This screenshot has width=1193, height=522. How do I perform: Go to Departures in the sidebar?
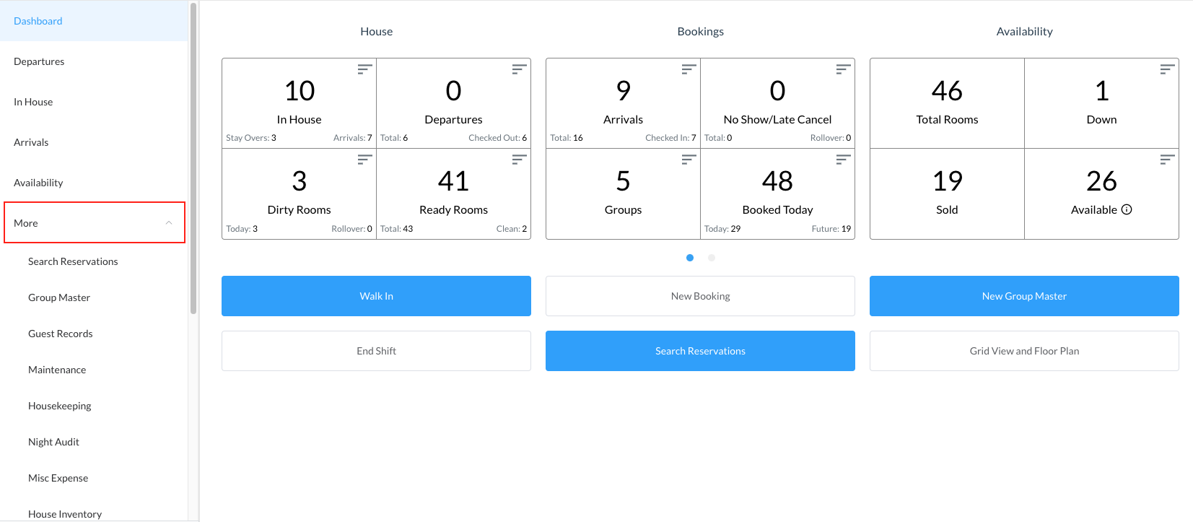click(39, 61)
